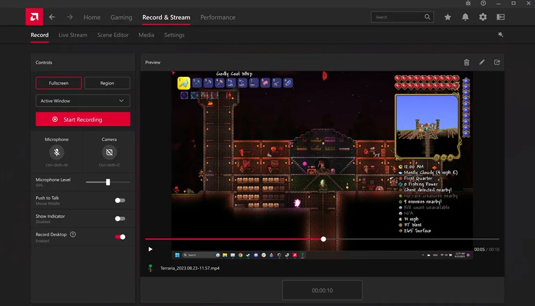Click the Ctrl+Shift+M shortcut text
Viewport: 535px width, 306px height.
tap(57, 165)
